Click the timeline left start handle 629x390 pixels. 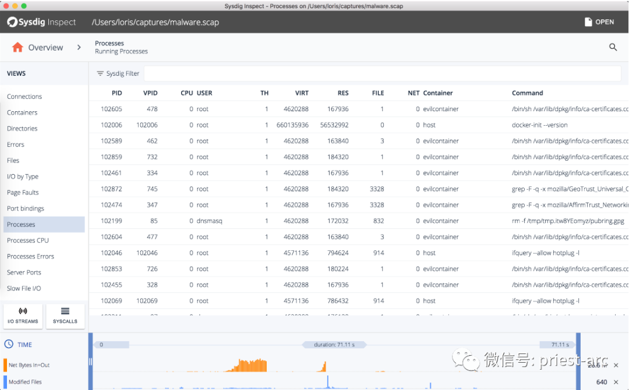91,361
